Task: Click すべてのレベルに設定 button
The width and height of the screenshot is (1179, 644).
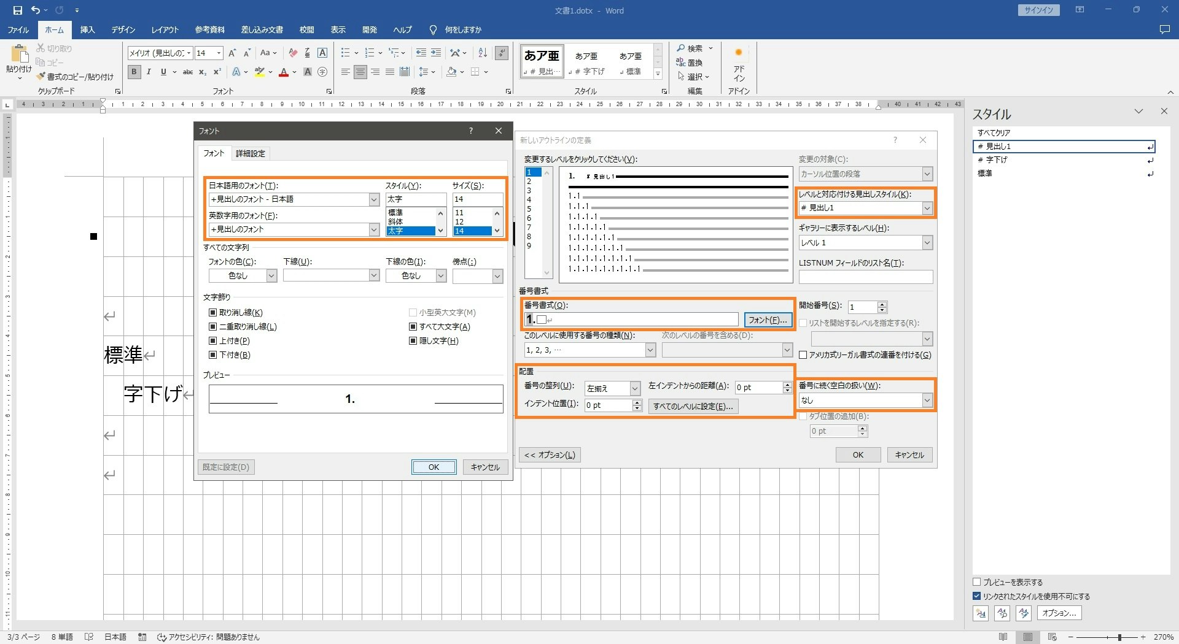Action: pyautogui.click(x=693, y=406)
